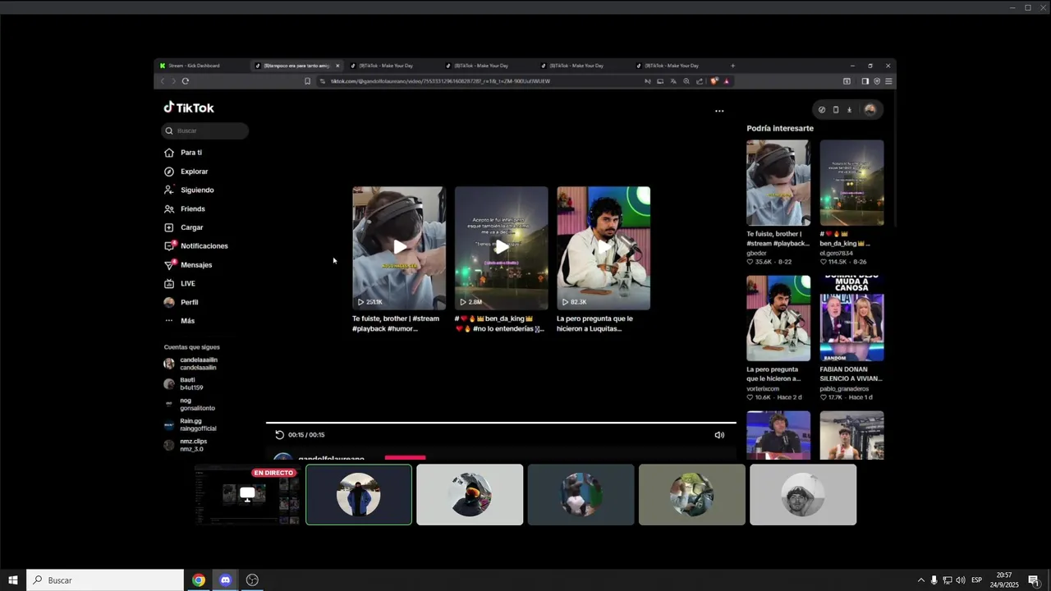Open the three-dots video options menu
1051x591 pixels.
click(x=719, y=111)
